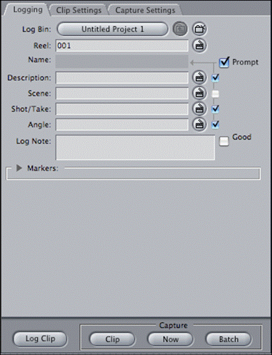272x355 pixels.
Task: Expand the Markers disclosure triangle
Action: (19, 168)
